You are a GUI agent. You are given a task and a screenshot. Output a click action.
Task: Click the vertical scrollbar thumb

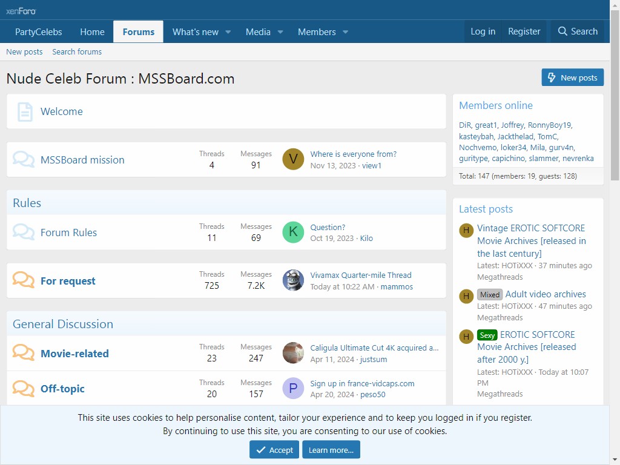pos(615,95)
